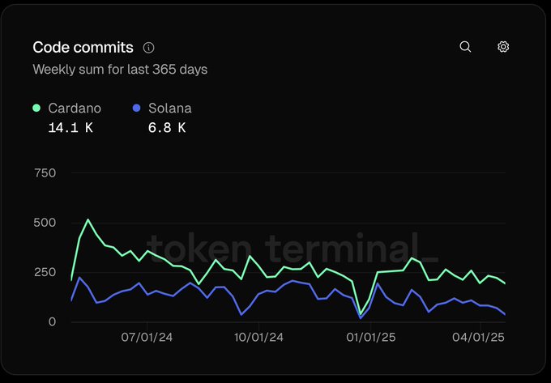Click the Cardano total 14.1 K
This screenshot has height=383, width=551.
[70, 128]
